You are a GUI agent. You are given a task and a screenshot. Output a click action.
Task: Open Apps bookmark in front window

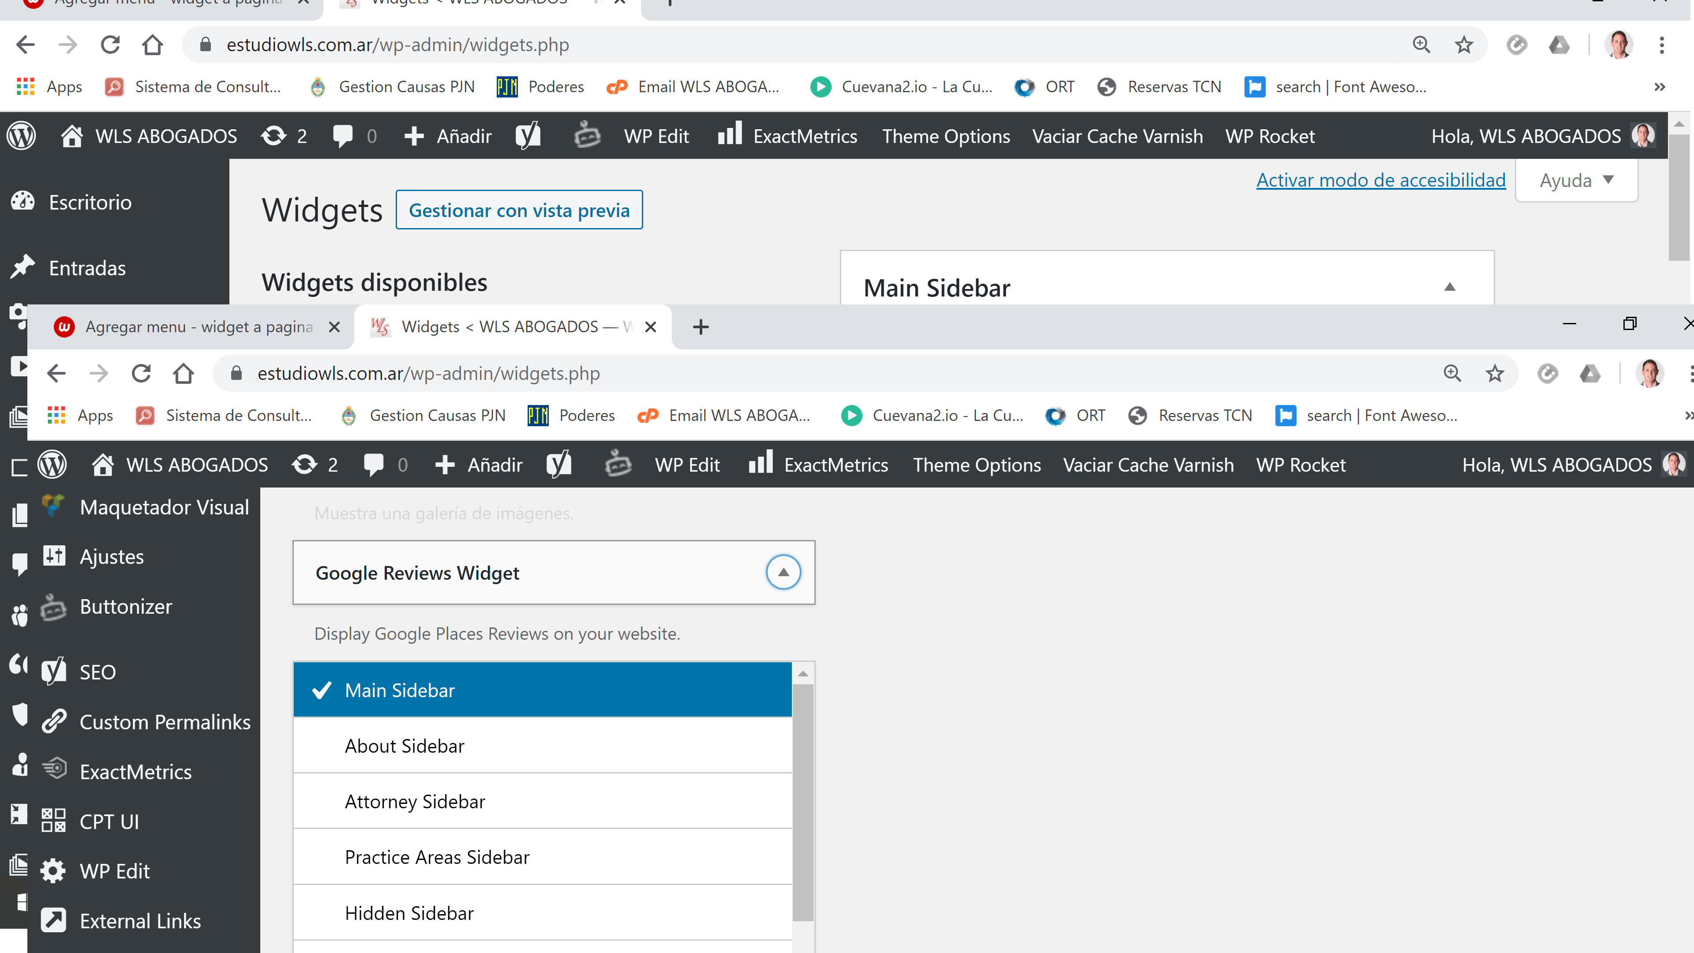pos(80,416)
